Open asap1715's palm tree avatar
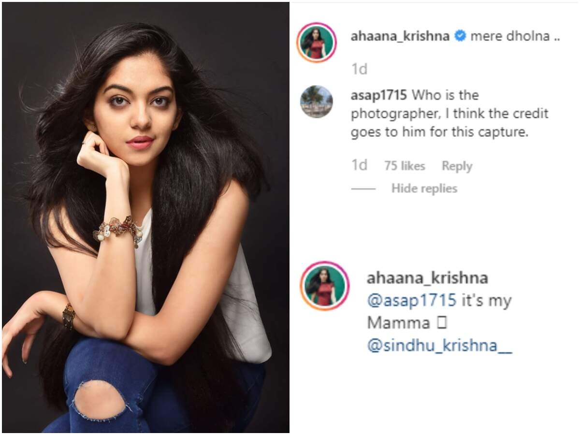This screenshot has width=580, height=435. tap(316, 101)
